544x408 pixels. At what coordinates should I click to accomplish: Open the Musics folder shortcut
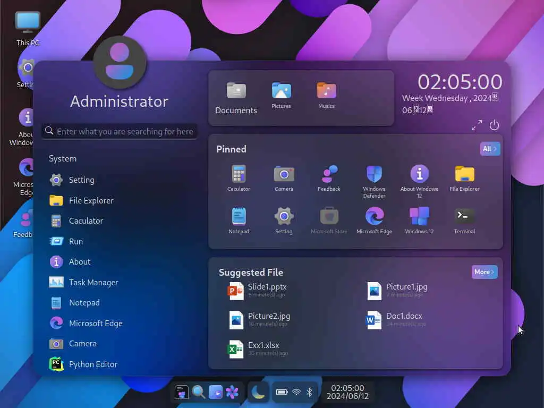(x=326, y=96)
